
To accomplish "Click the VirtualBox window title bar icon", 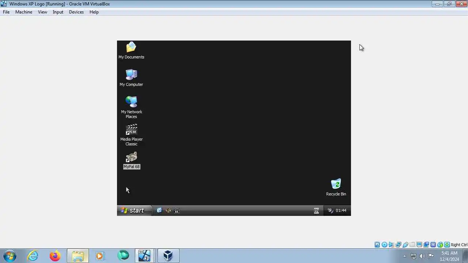I will point(4,4).
